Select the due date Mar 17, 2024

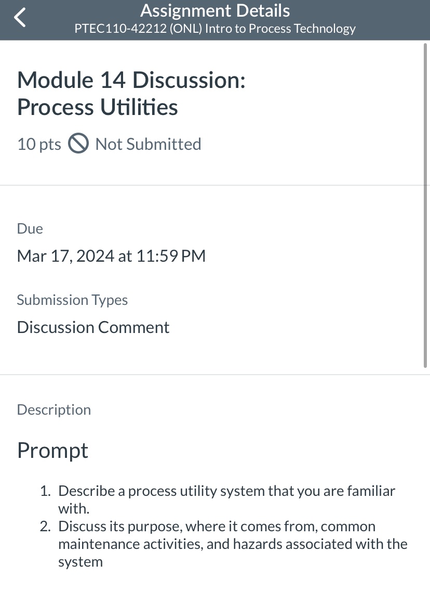point(111,255)
